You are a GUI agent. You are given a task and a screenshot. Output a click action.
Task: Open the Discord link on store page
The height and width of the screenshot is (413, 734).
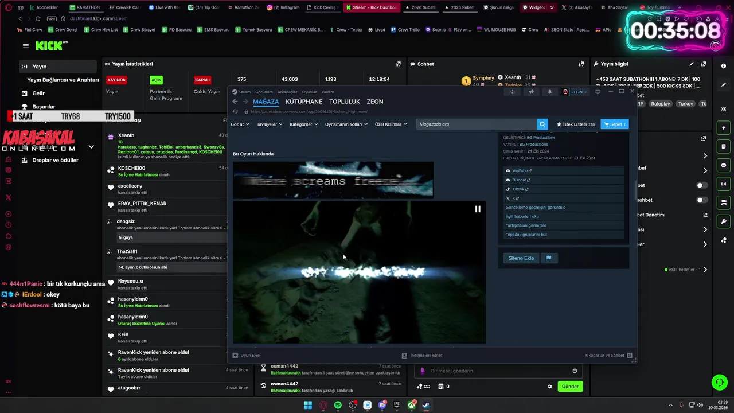coord(564,180)
